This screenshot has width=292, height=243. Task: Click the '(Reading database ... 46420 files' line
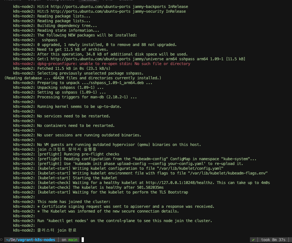coord(83,78)
